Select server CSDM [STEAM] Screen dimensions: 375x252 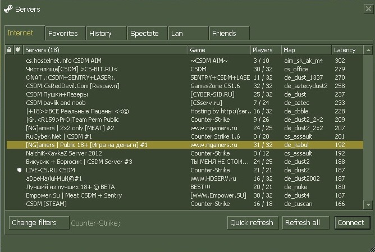tap(185, 204)
